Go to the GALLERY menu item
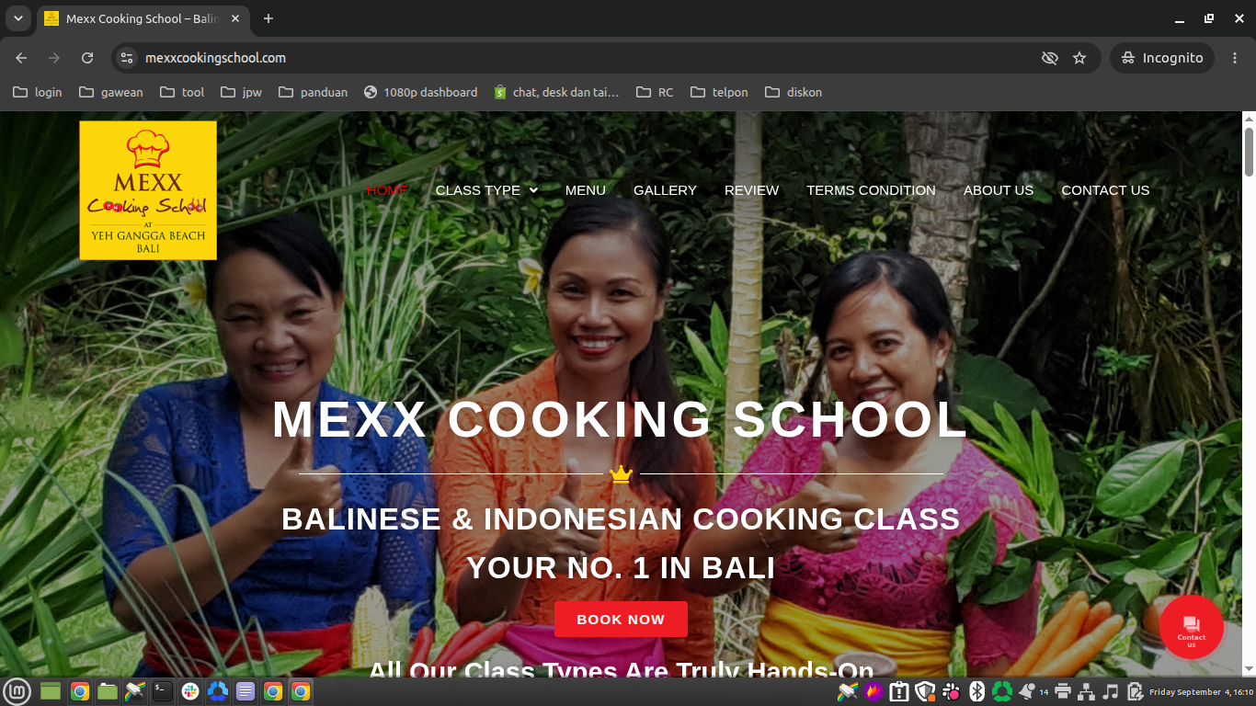Image resolution: width=1256 pixels, height=706 pixels. pyautogui.click(x=665, y=190)
